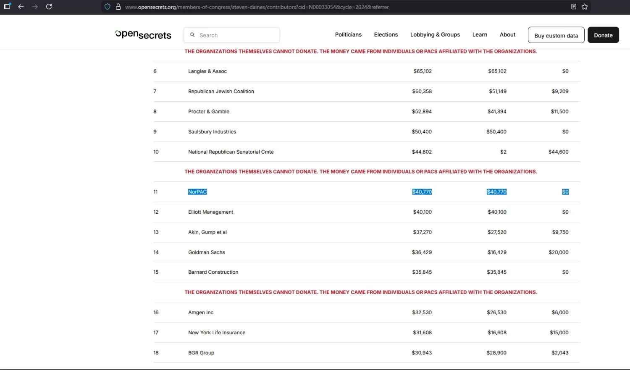Click Elliott Management $40,100, second amount column

click(497, 212)
